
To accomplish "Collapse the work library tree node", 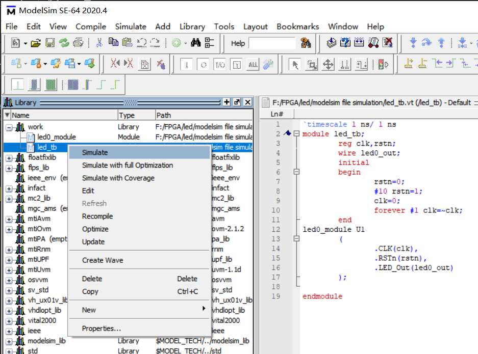I will click(9, 127).
